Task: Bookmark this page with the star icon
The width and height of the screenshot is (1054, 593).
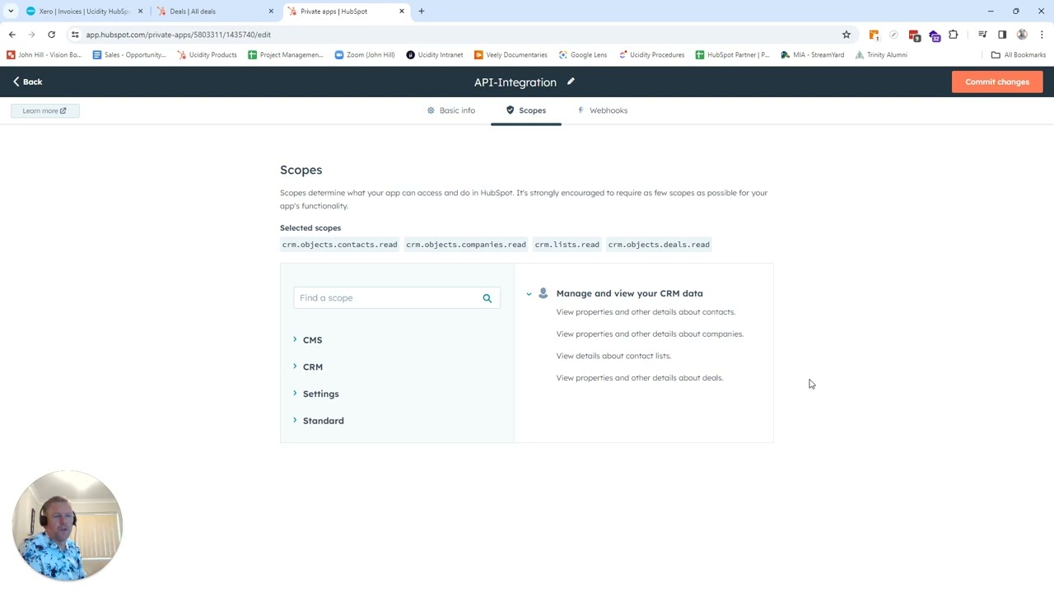Action: 846,35
